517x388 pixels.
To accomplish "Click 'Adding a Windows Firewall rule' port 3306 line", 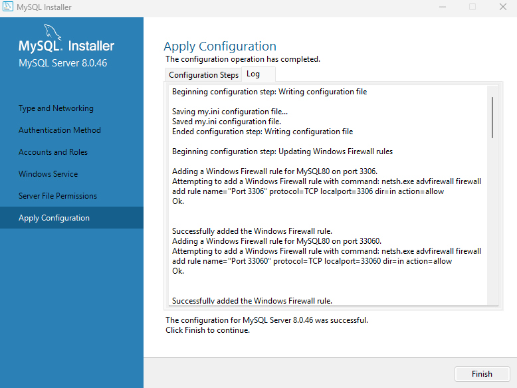I will point(274,171).
